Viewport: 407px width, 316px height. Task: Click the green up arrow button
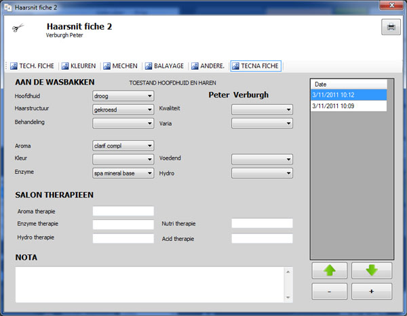click(330, 271)
